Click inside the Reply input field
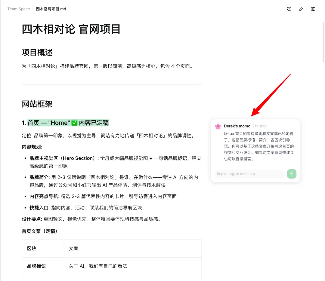The width and height of the screenshot is (325, 281). click(249, 174)
